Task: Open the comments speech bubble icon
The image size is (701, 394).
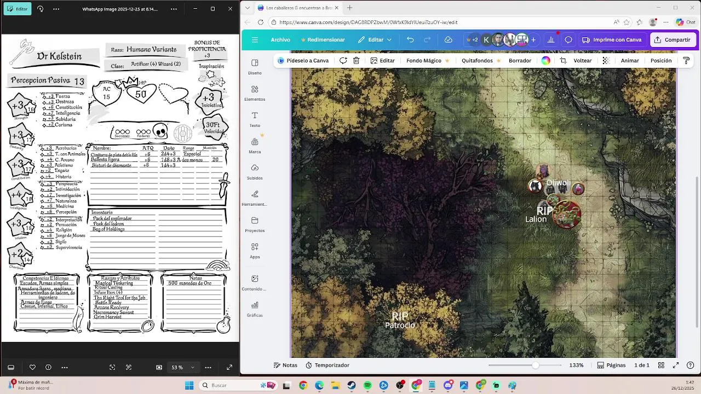Action: coord(568,40)
